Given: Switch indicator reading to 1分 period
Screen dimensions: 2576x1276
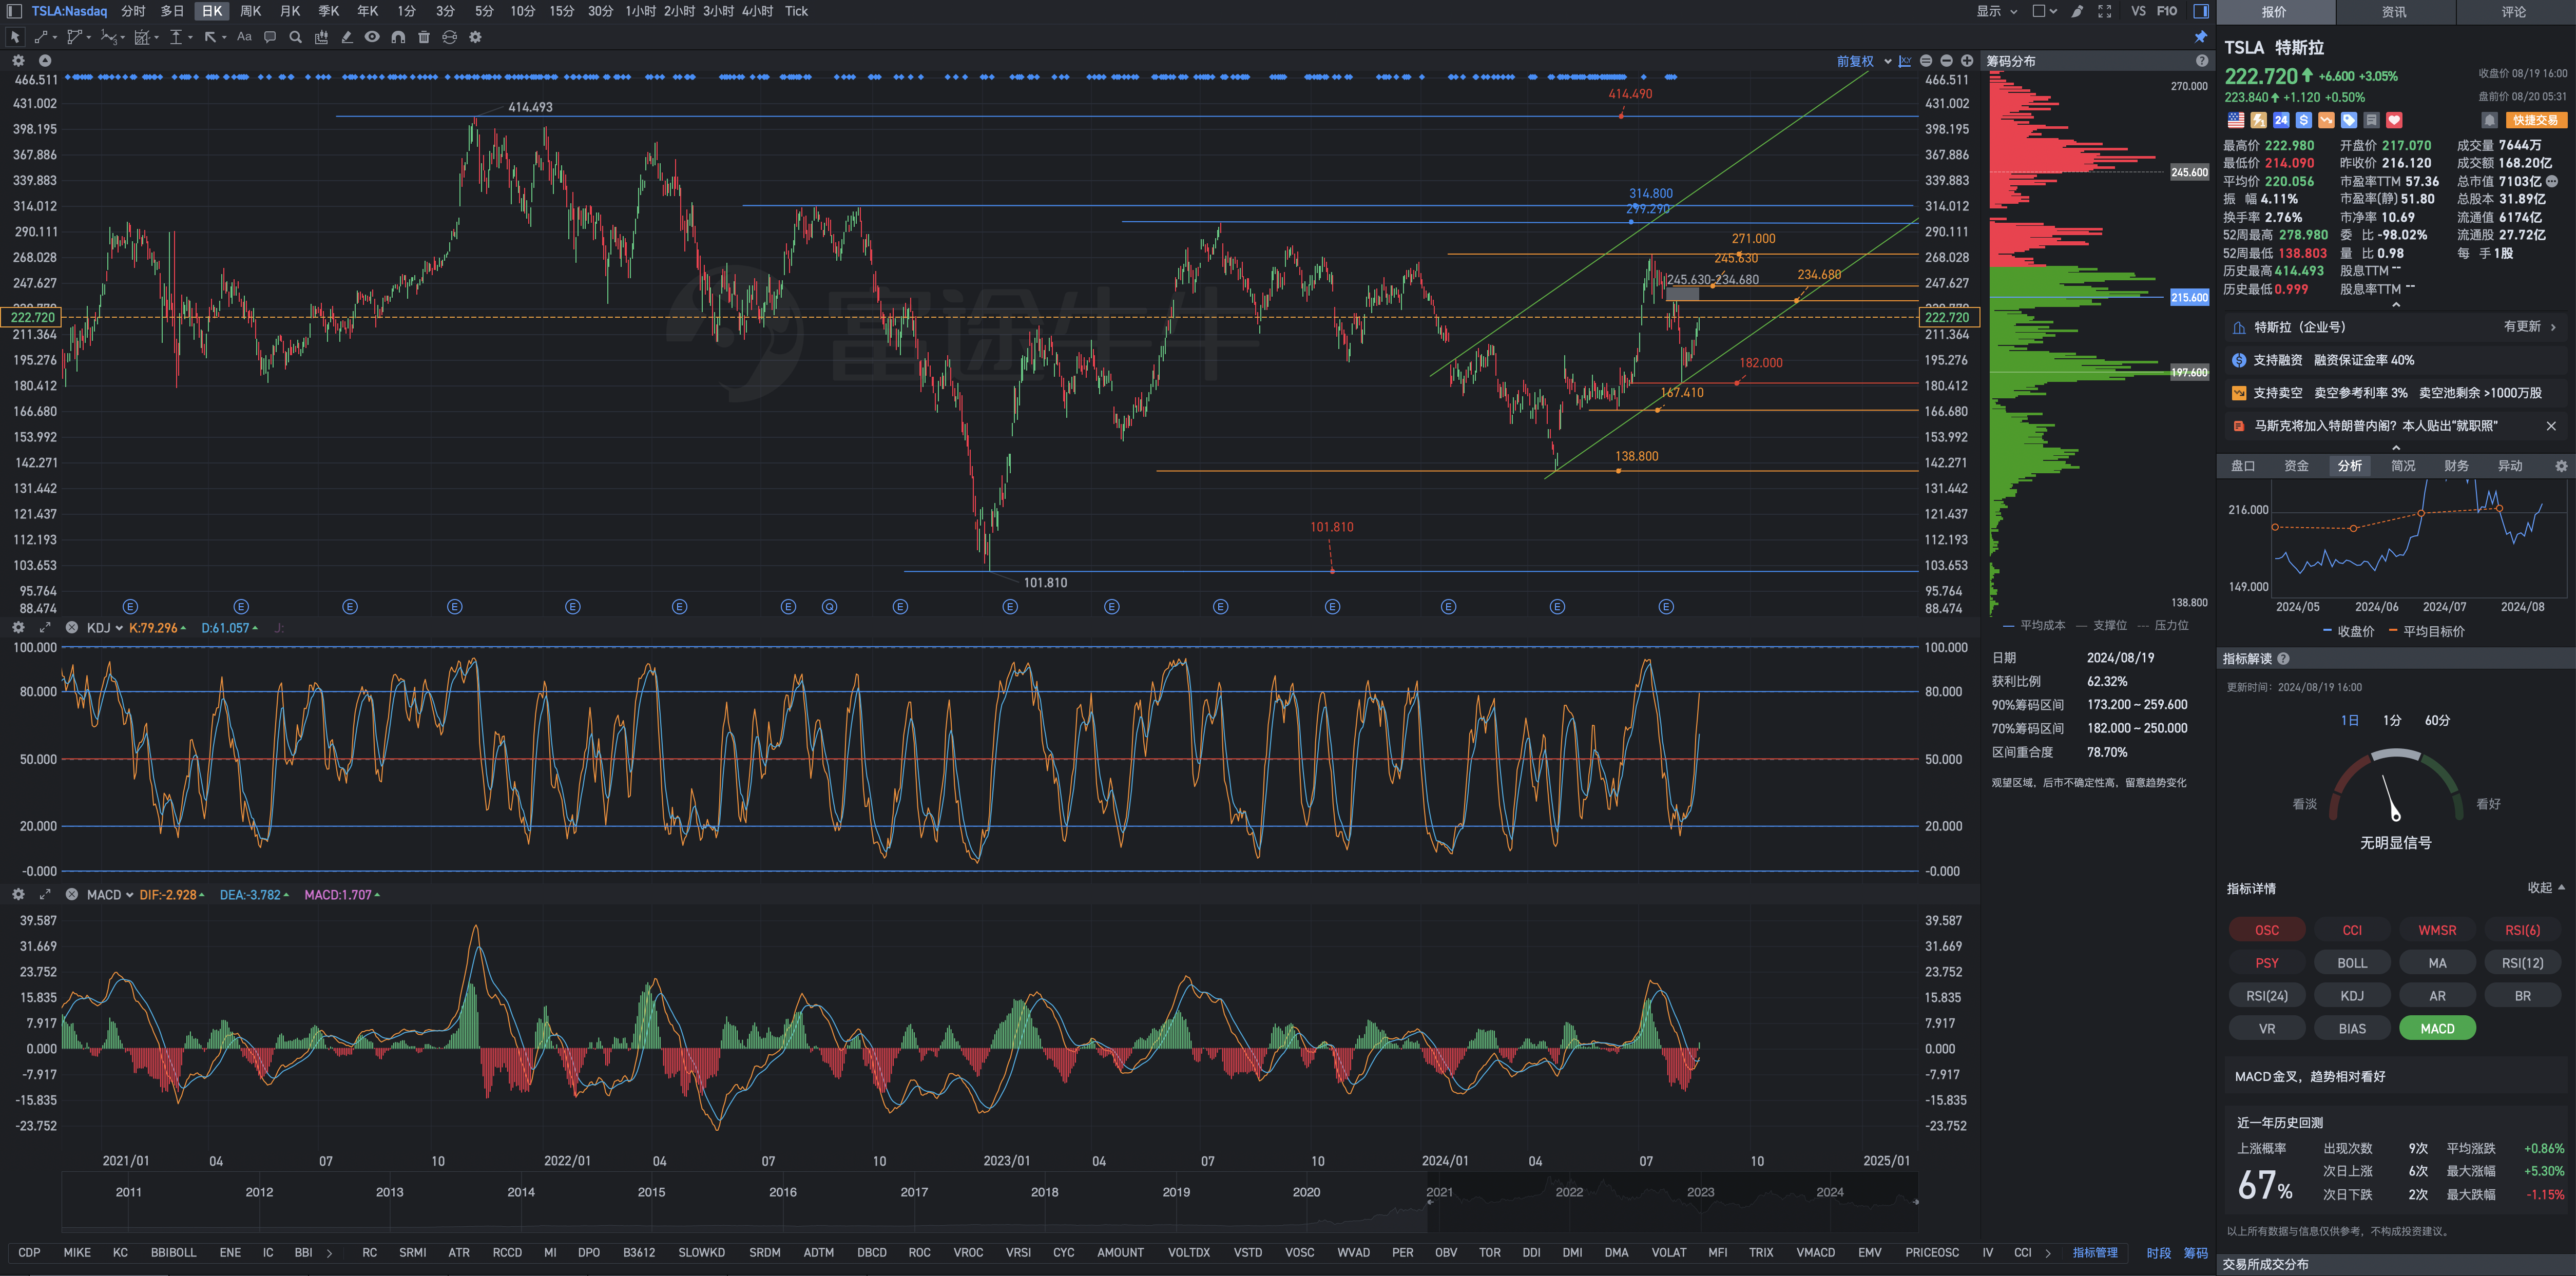Looking at the screenshot, I should 2392,720.
